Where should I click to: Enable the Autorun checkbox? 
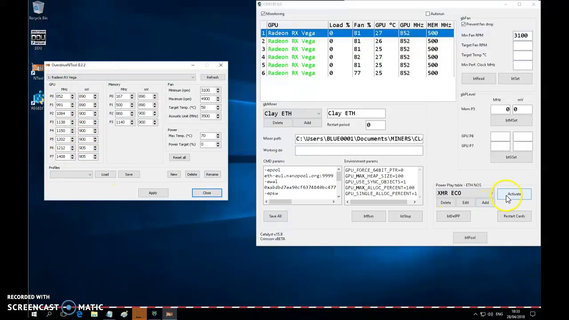pyautogui.click(x=428, y=14)
